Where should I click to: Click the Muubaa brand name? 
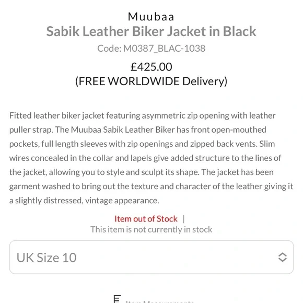[151, 17]
